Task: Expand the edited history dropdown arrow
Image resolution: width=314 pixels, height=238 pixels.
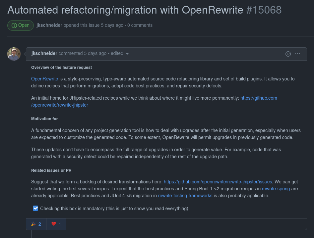Action: [x=127, y=54]
